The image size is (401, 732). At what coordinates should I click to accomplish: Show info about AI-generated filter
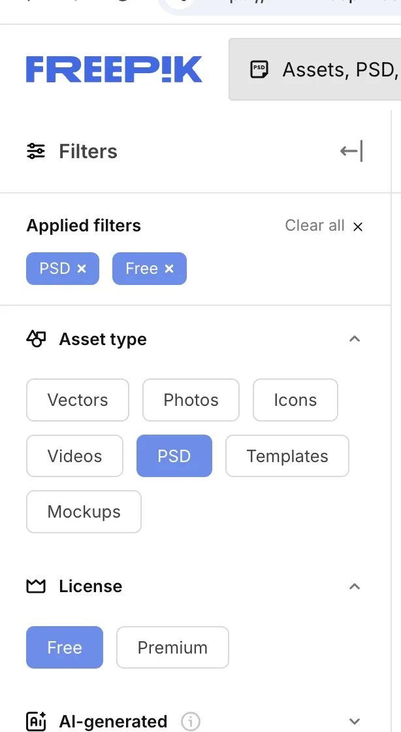[x=191, y=722]
